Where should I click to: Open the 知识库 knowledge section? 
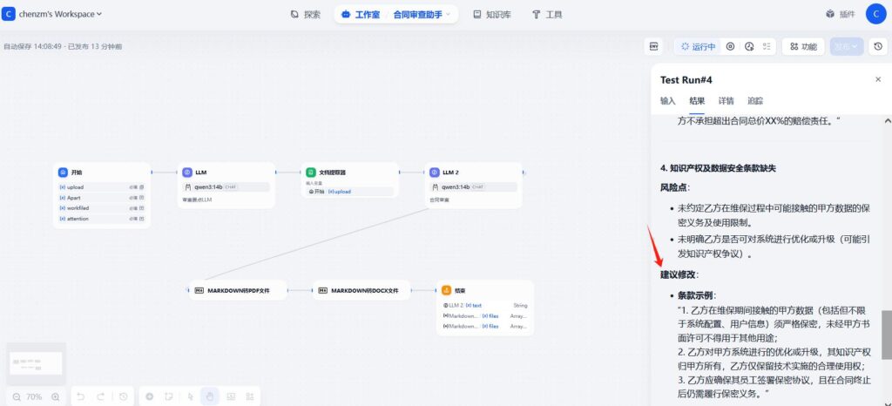[x=491, y=14]
